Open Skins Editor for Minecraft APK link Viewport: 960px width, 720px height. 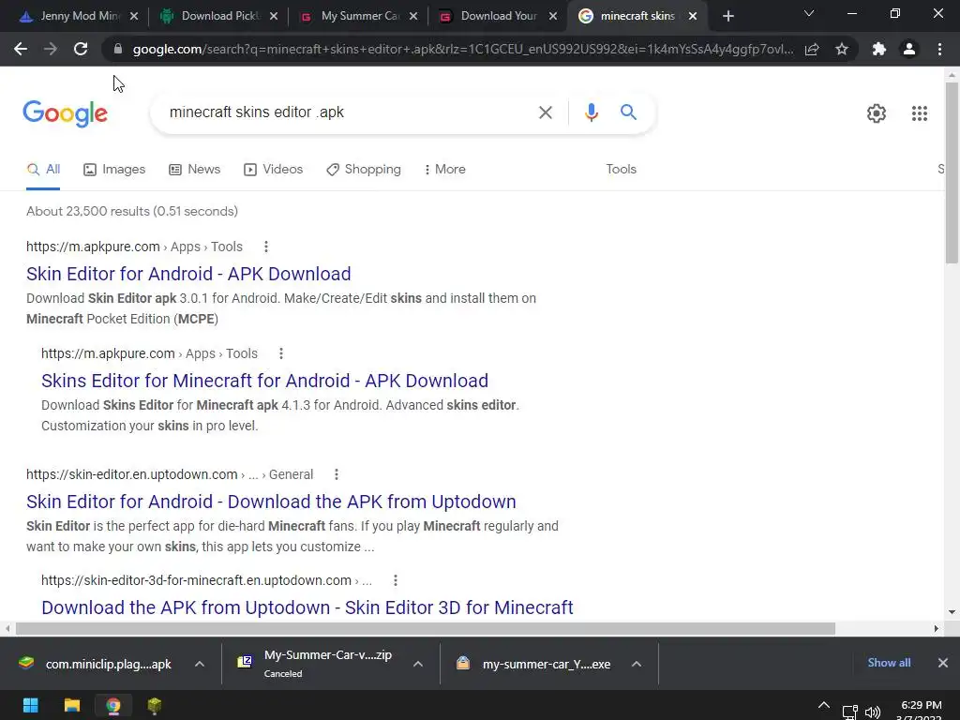coord(264,381)
